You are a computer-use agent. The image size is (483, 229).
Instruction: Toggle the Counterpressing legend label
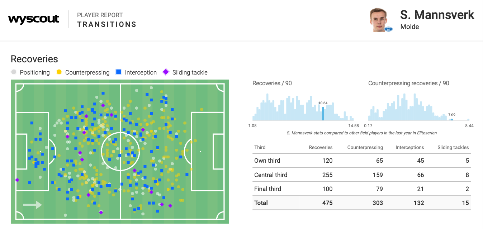tap(87, 72)
